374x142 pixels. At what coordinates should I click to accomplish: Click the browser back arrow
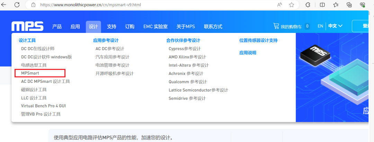click(4, 5)
